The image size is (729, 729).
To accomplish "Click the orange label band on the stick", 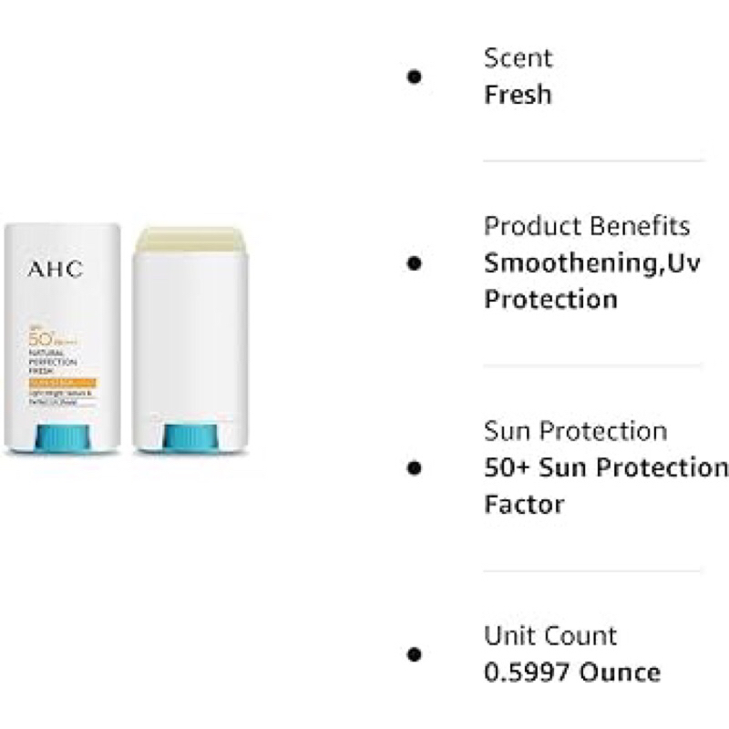I will (x=62, y=383).
